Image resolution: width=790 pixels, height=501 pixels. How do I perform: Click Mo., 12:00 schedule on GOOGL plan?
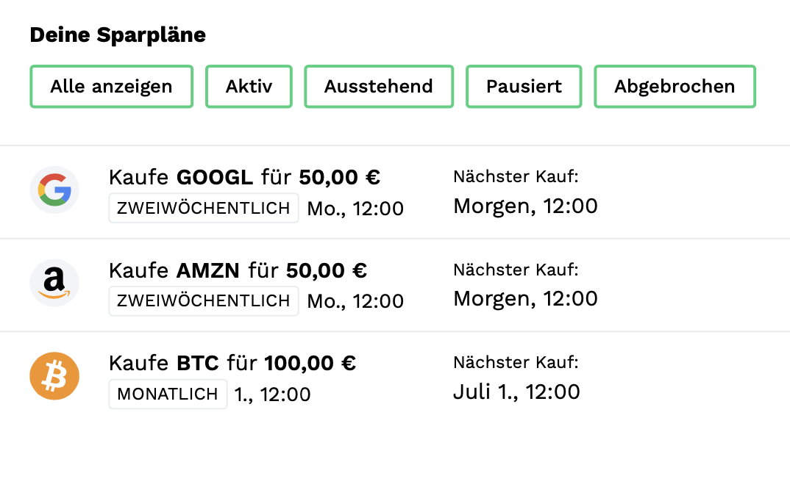click(x=355, y=209)
